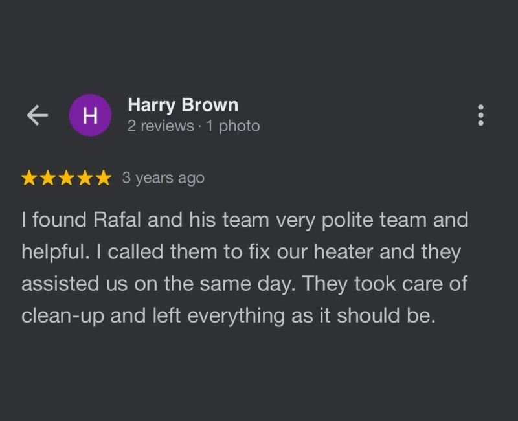Click the word "clean-up" in the review

coord(63,316)
